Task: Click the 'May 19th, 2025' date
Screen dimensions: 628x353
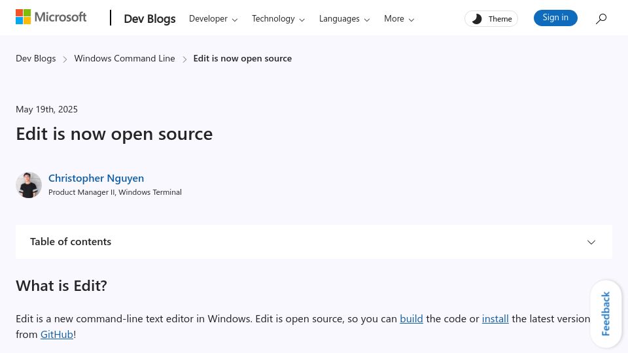Action: point(46,109)
